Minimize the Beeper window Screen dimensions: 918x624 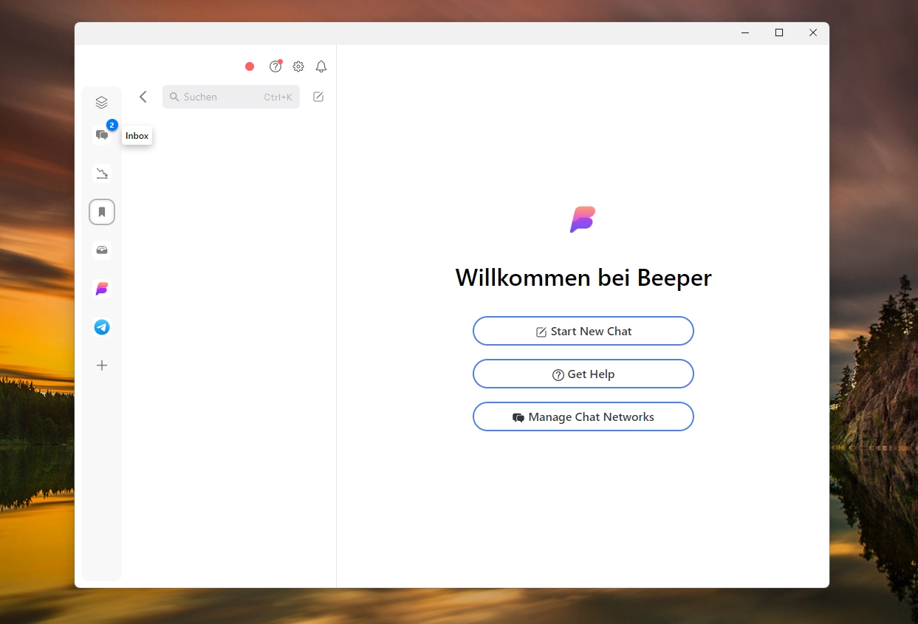(x=745, y=32)
